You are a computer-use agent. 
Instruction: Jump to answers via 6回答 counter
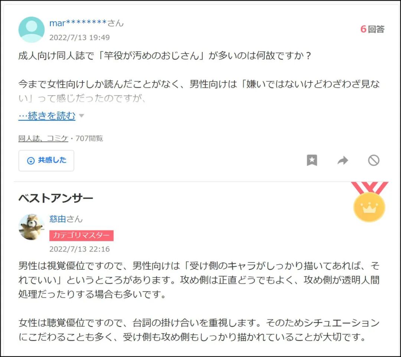(x=372, y=29)
